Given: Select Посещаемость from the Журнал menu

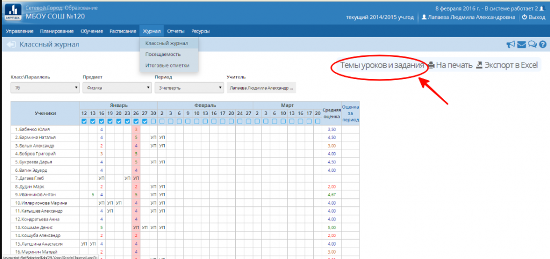Looking at the screenshot, I should point(163,54).
